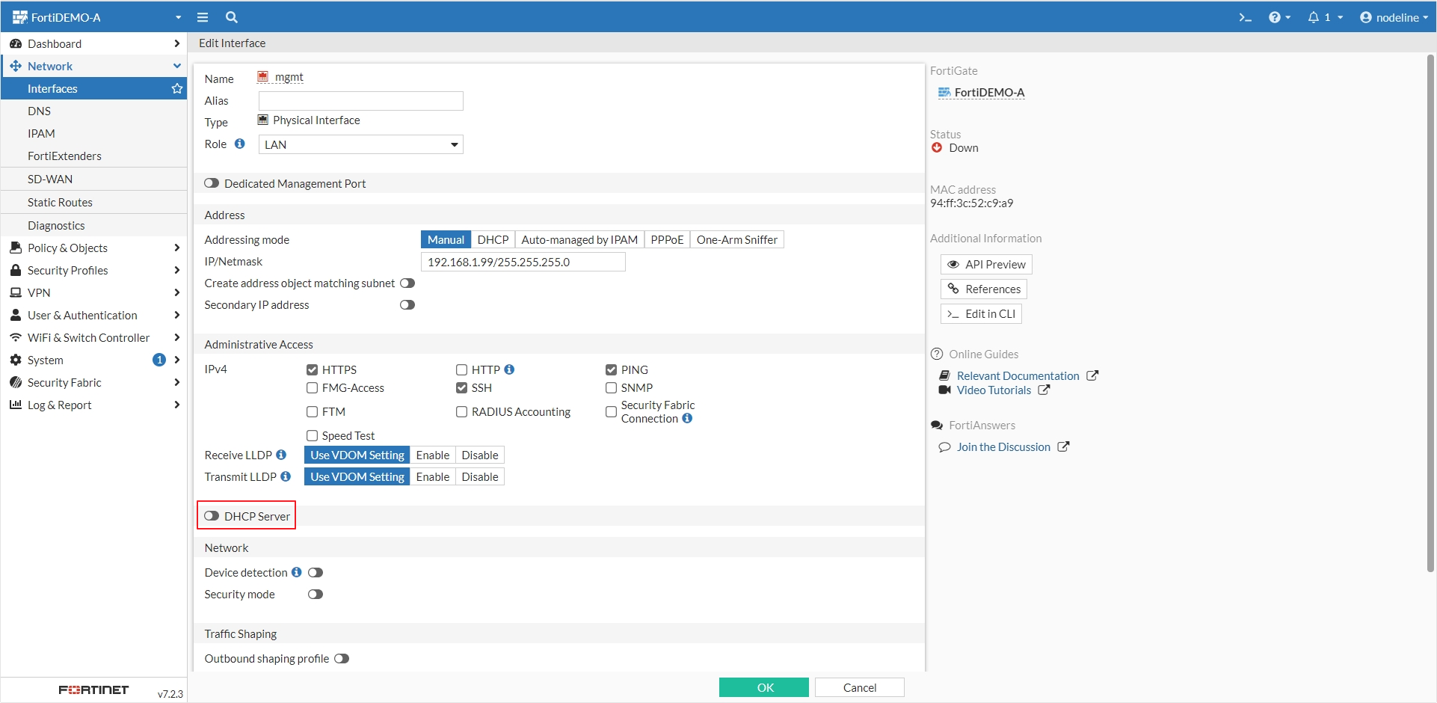Toggle Create address object matching subnet
Screen dimensions: 1437x703
[407, 283]
